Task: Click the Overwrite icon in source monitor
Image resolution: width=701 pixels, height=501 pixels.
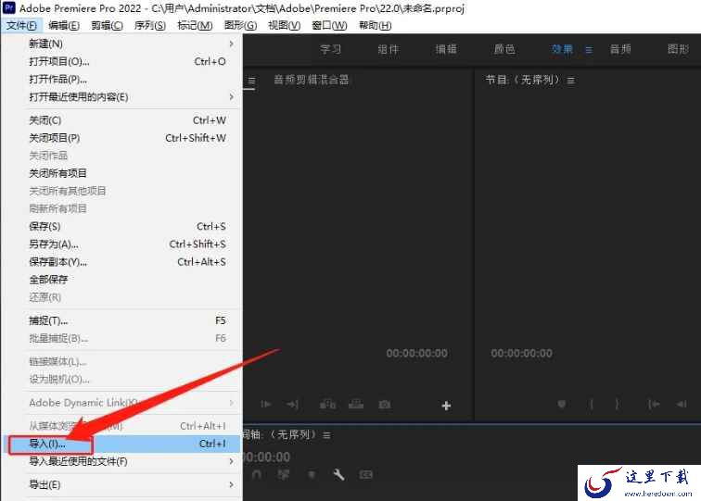Action: (356, 405)
